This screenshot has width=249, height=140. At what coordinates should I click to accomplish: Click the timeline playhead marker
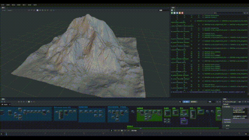pyautogui.click(x=6, y=134)
